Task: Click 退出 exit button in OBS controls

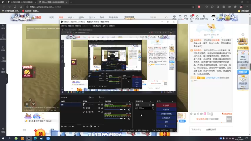Action: click(166, 126)
